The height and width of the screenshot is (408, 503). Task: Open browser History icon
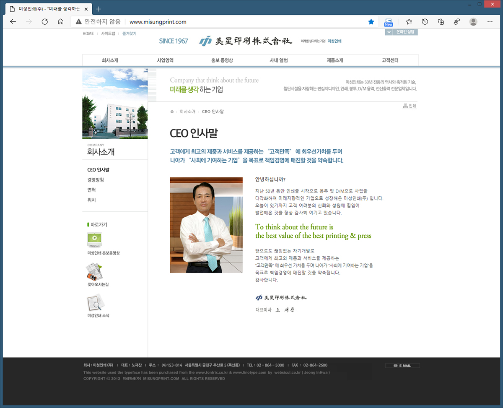(x=425, y=22)
